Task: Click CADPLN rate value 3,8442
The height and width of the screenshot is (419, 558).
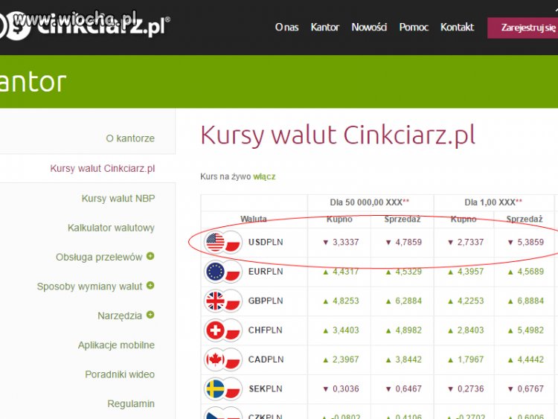Action: pos(408,359)
